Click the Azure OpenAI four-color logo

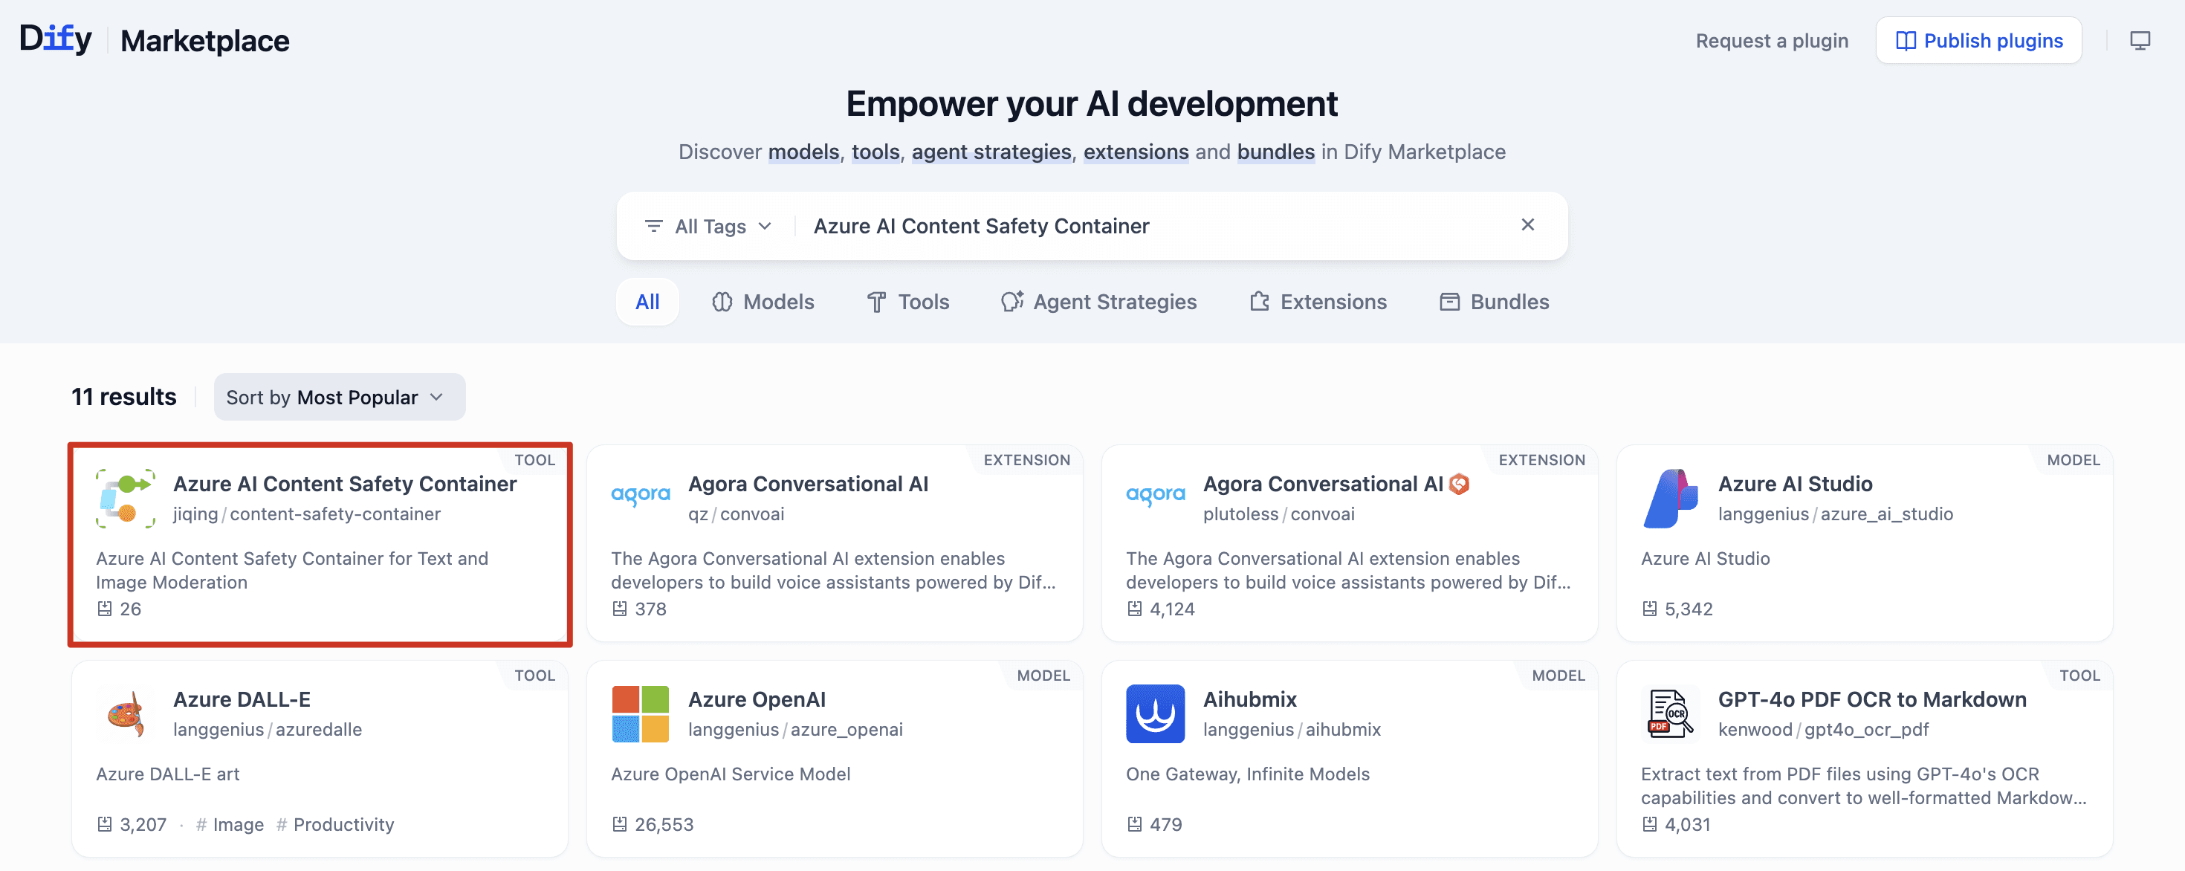pos(641,714)
